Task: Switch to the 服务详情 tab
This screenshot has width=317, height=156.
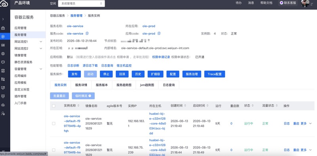Action: click(x=81, y=85)
